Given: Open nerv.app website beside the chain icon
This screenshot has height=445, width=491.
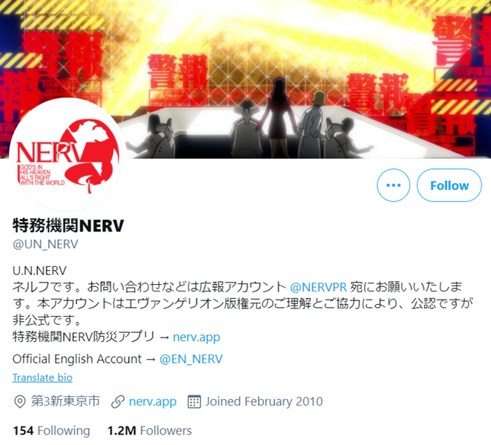Looking at the screenshot, I should [x=153, y=402].
